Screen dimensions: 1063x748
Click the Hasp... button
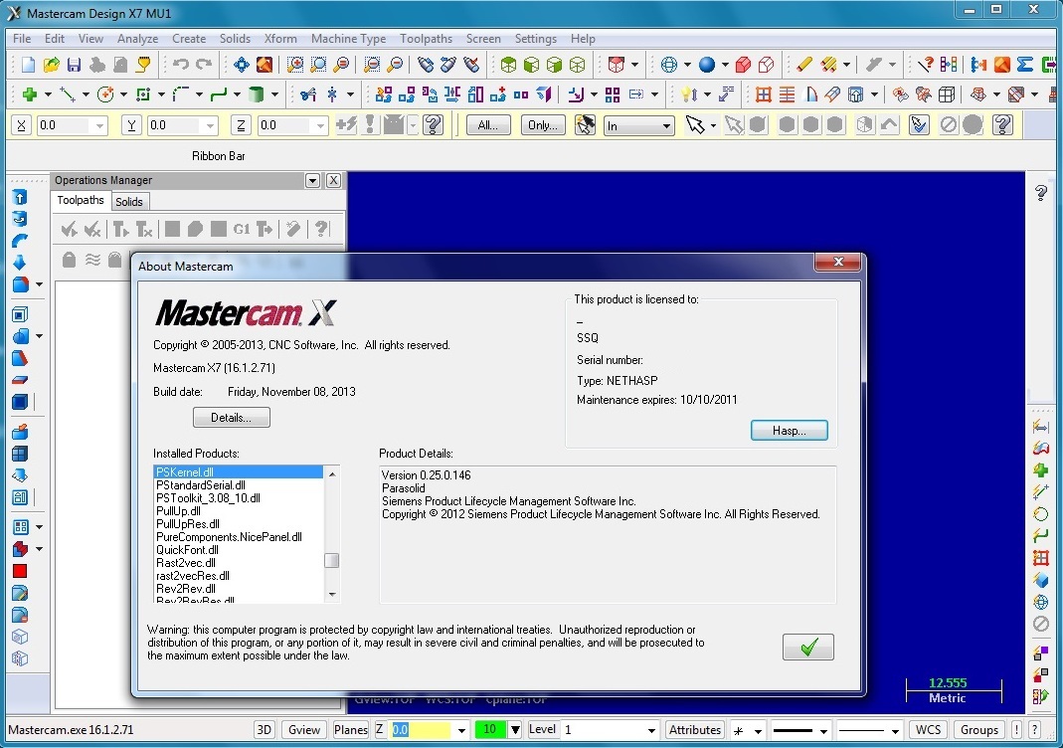tap(790, 430)
